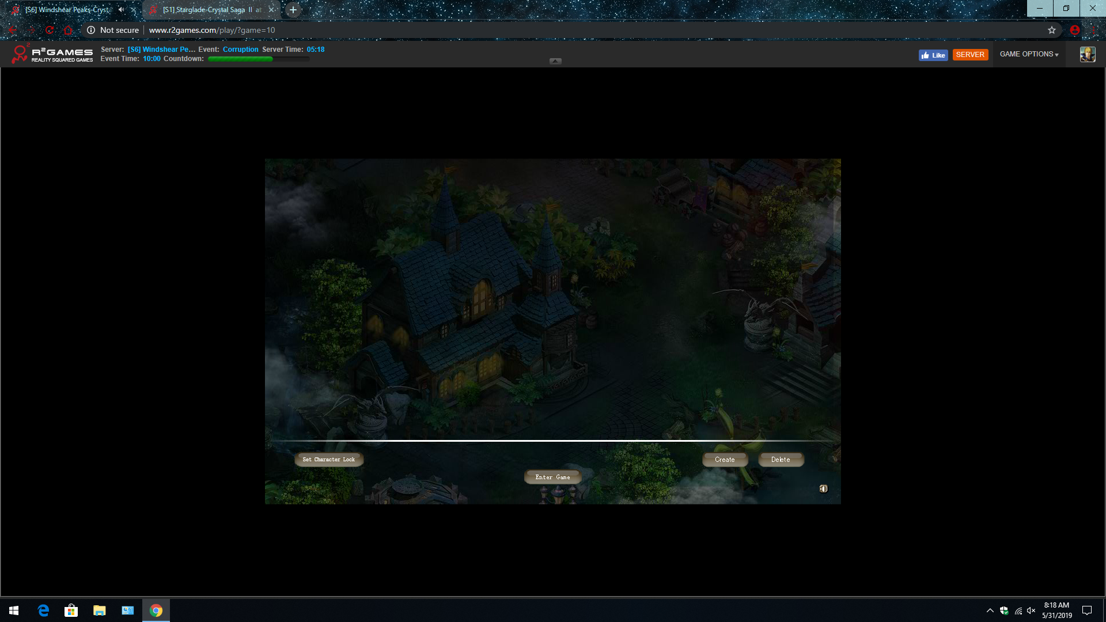
Task: Click the Corruption event link
Action: [241, 50]
